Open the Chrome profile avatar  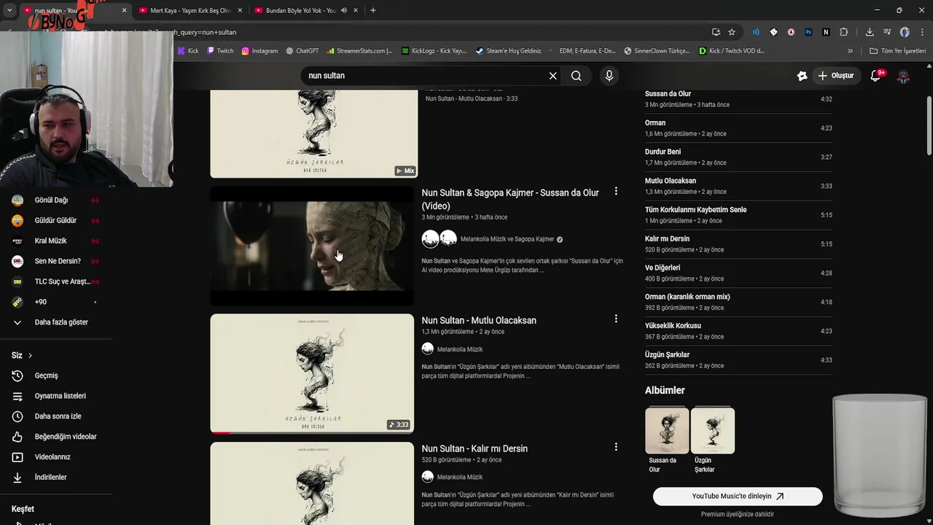[905, 32]
